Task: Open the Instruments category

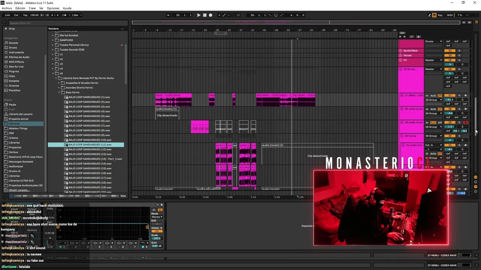Action: [16, 52]
